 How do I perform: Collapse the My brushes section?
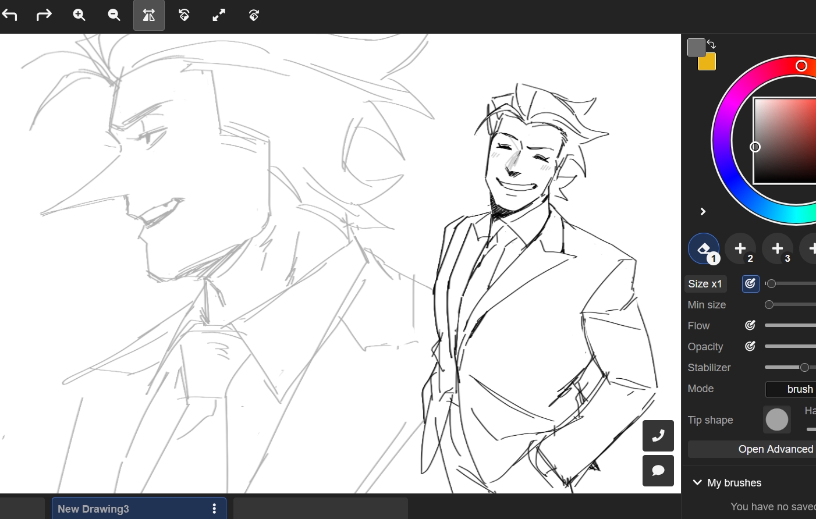[x=697, y=483]
